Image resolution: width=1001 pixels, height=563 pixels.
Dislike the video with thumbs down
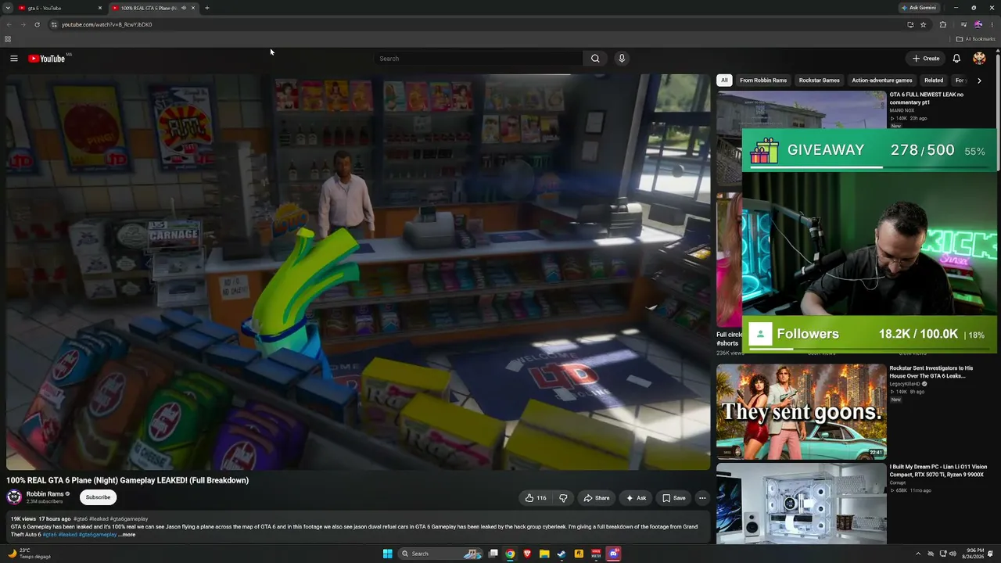click(x=563, y=498)
